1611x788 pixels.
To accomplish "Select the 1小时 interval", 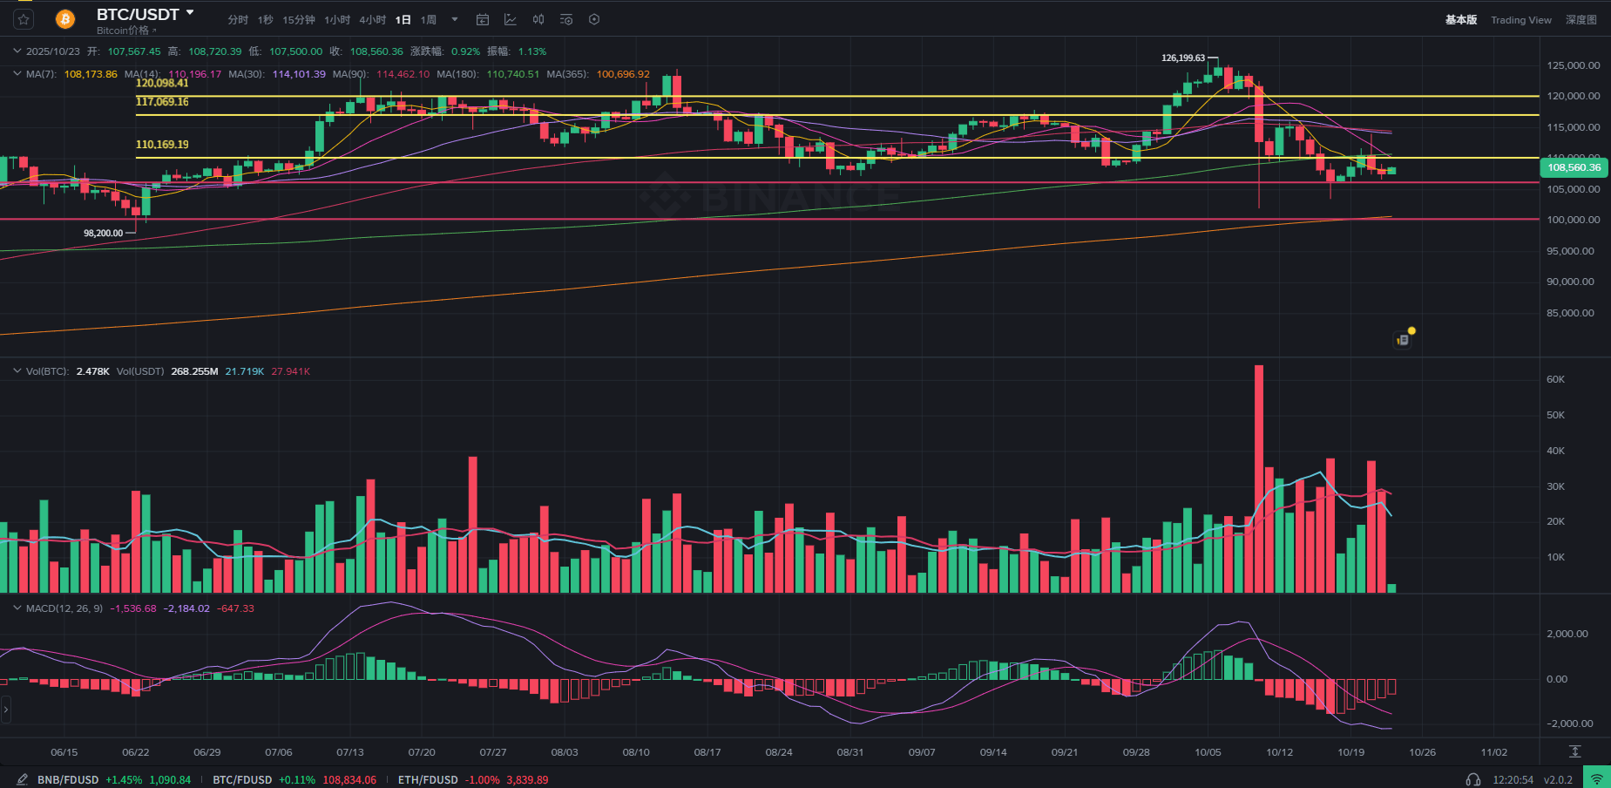I will 337,19.
